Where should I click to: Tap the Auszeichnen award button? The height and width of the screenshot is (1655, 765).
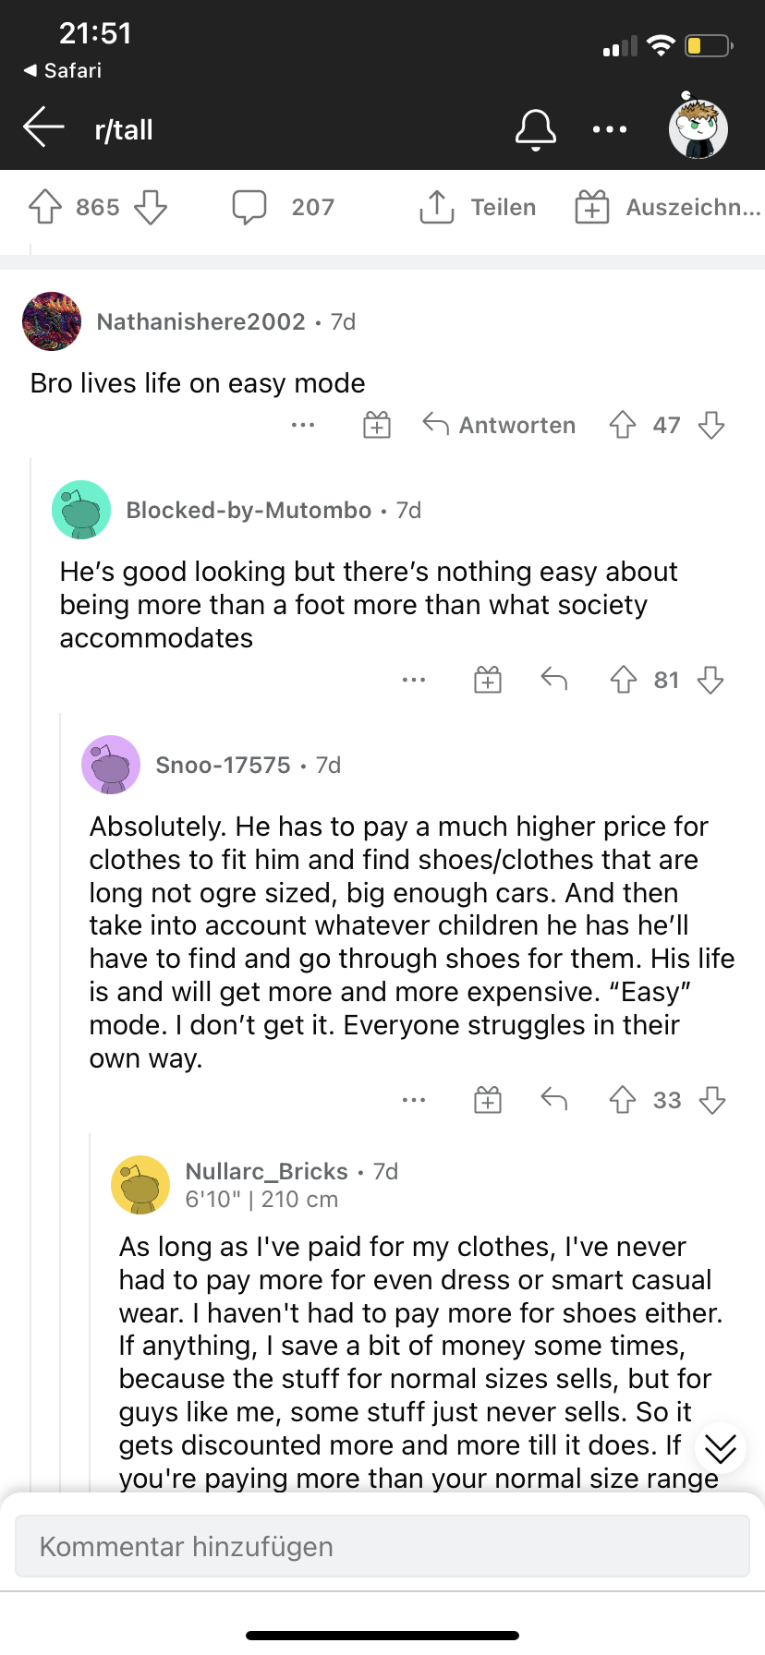click(x=668, y=207)
